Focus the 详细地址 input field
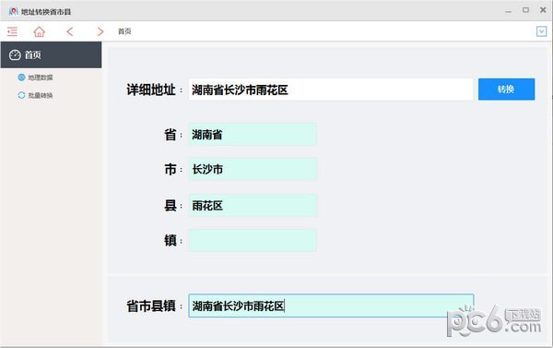The width and height of the screenshot is (553, 348). pos(331,90)
